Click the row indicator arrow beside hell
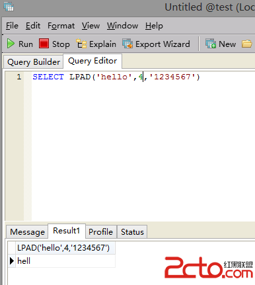Screen dimensions: 255x285 [x=12, y=261]
